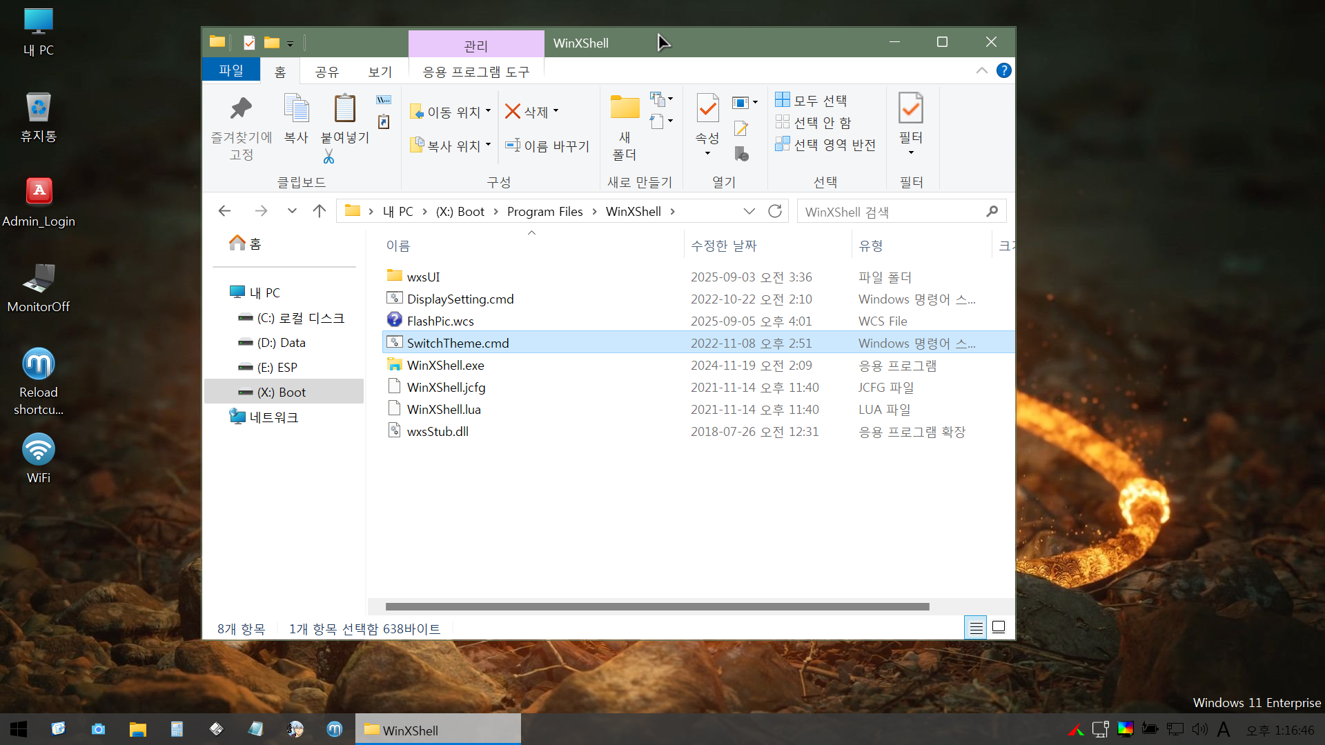The image size is (1325, 745).
Task: Open the View (보기) ribbon tab
Action: (x=380, y=72)
